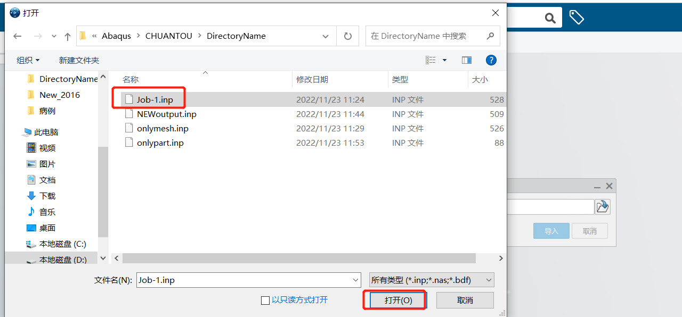Navigate up one folder level with the up arrow
The image size is (682, 317).
67,36
